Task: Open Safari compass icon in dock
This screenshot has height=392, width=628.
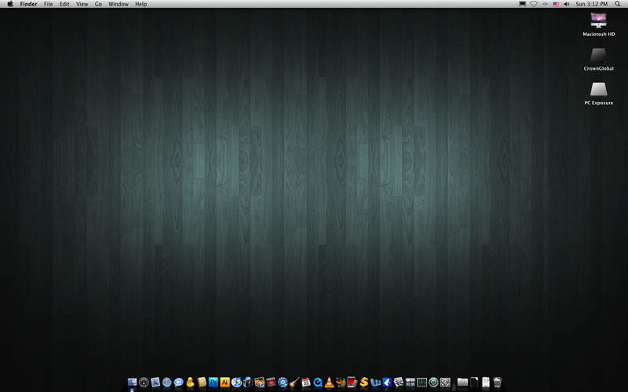Action: click(x=166, y=383)
